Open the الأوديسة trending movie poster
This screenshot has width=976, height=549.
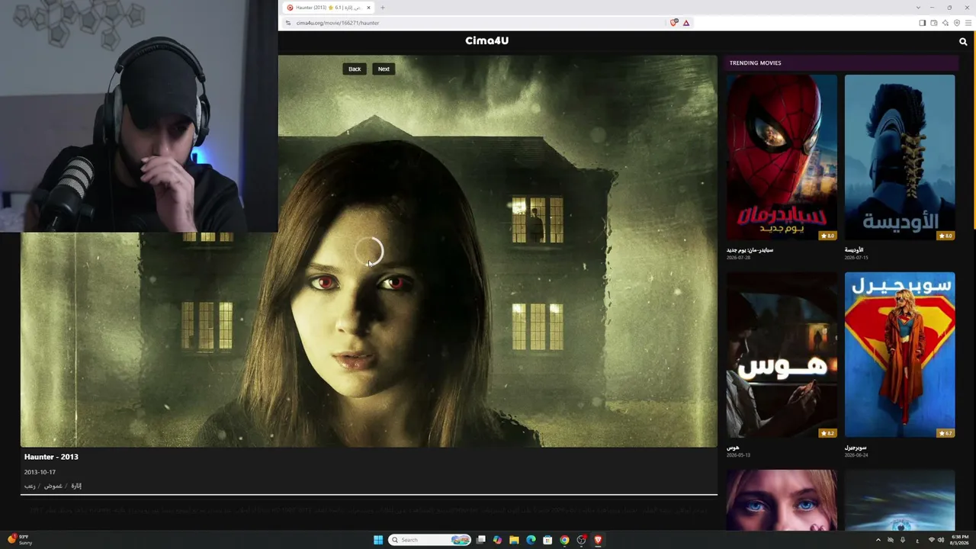(900, 157)
